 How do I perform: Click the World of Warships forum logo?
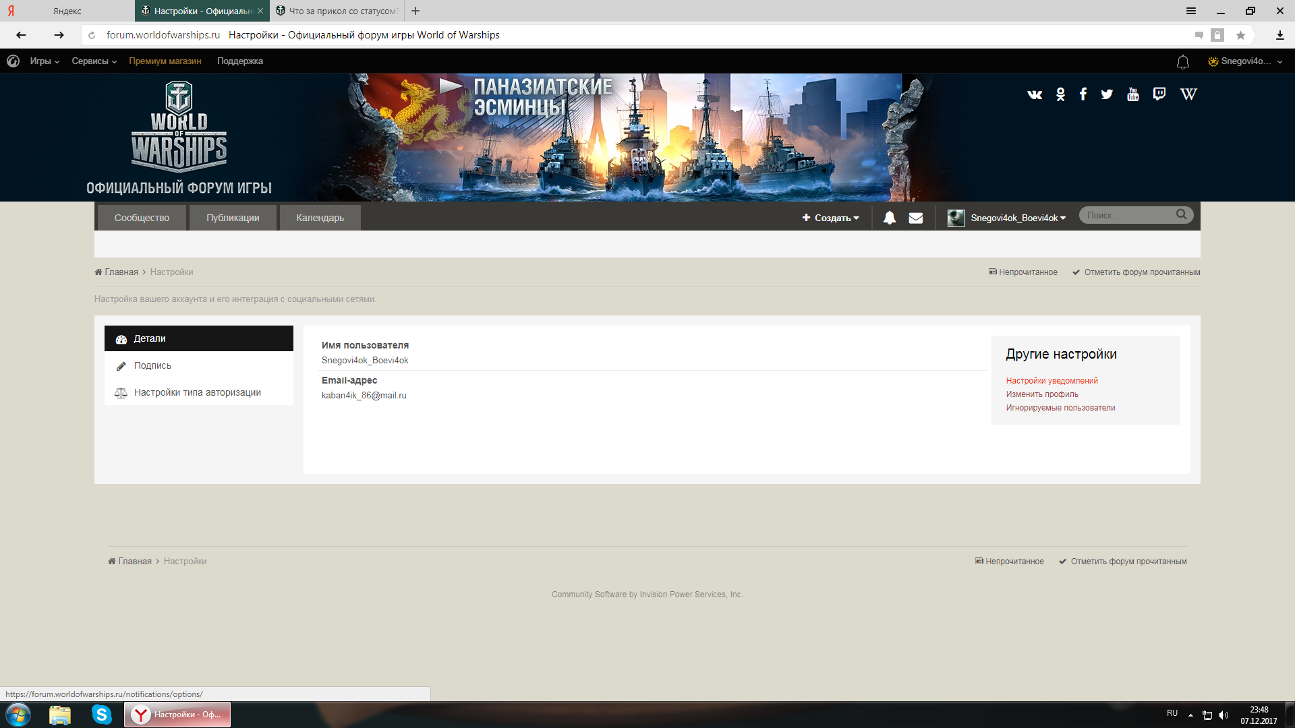(x=179, y=138)
